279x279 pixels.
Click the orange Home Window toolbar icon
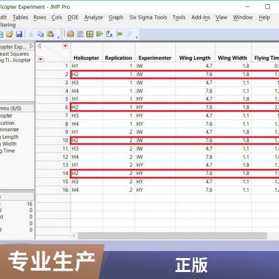pos(70,34)
